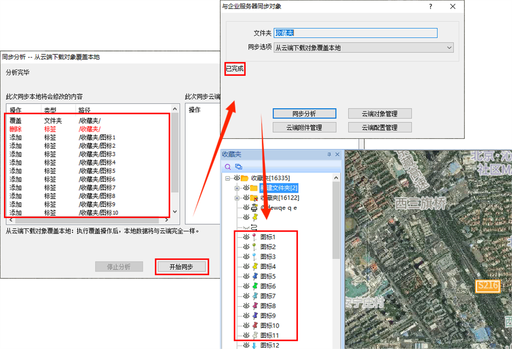The image size is (512, 349).
Task: Click the pin icon on the 收藏夹 panel header
Action: [329, 155]
